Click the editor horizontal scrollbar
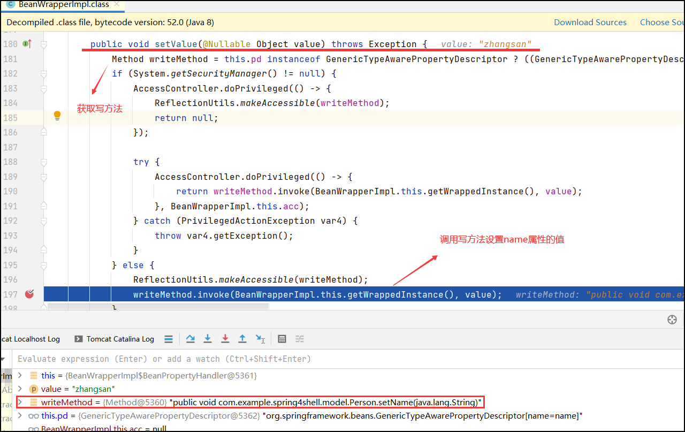The width and height of the screenshot is (685, 432). (158, 306)
